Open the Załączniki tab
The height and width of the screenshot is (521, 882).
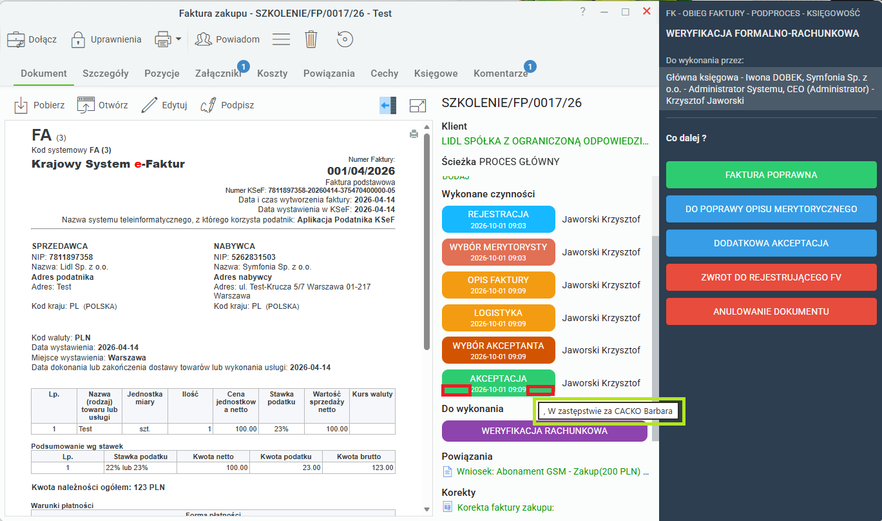click(x=218, y=74)
